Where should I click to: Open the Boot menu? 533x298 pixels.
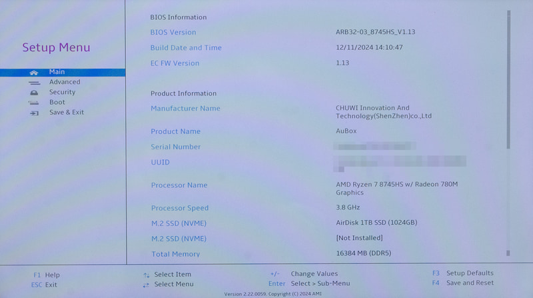tap(57, 102)
